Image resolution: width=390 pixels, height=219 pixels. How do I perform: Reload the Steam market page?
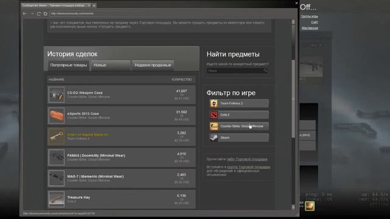coord(38,13)
